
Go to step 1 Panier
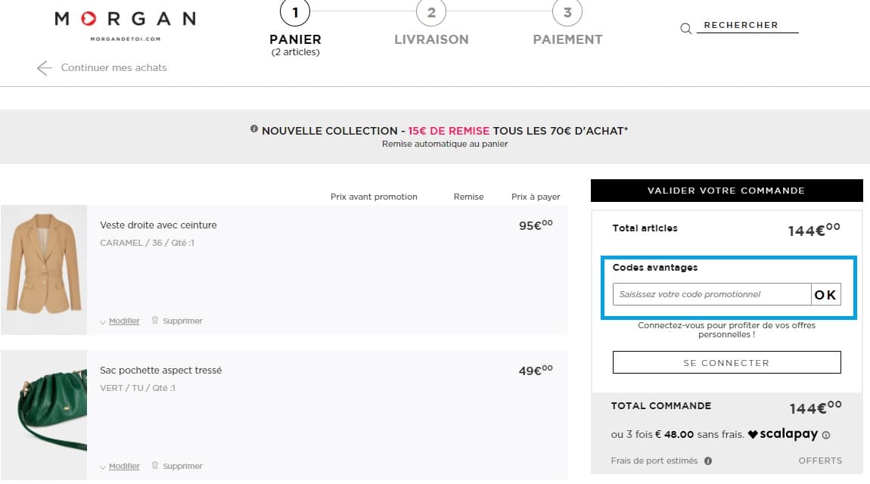click(295, 13)
